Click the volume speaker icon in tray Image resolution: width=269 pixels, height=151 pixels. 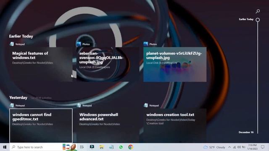(239, 147)
